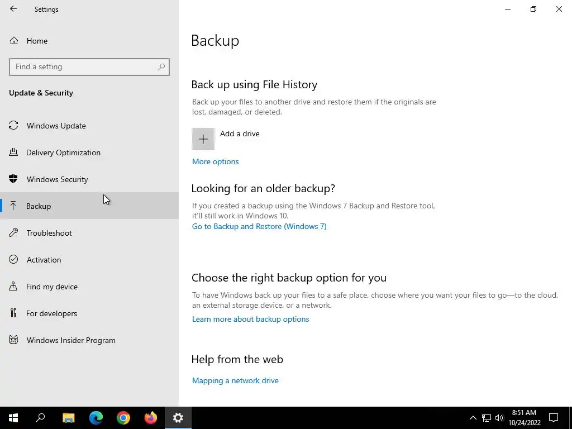Select Find my device in the sidebar
This screenshot has height=429, width=572.
click(89, 287)
